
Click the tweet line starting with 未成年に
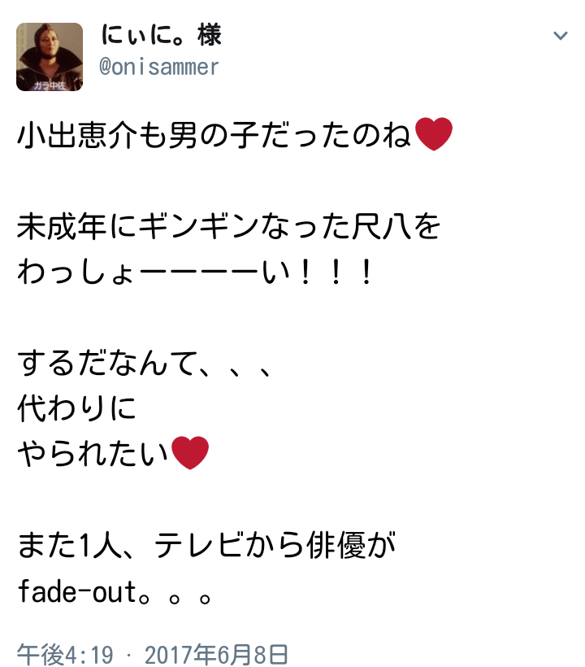tap(228, 226)
